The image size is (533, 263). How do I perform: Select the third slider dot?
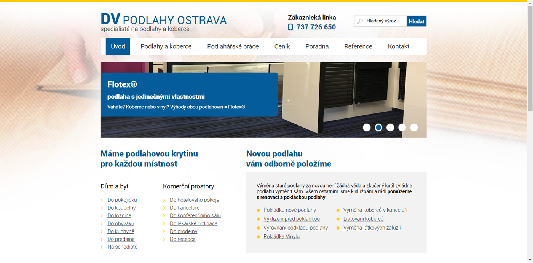[x=390, y=128]
